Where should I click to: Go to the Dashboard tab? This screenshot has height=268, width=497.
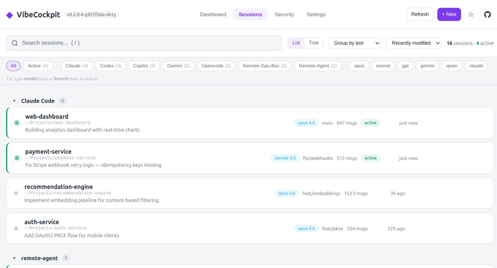click(213, 14)
